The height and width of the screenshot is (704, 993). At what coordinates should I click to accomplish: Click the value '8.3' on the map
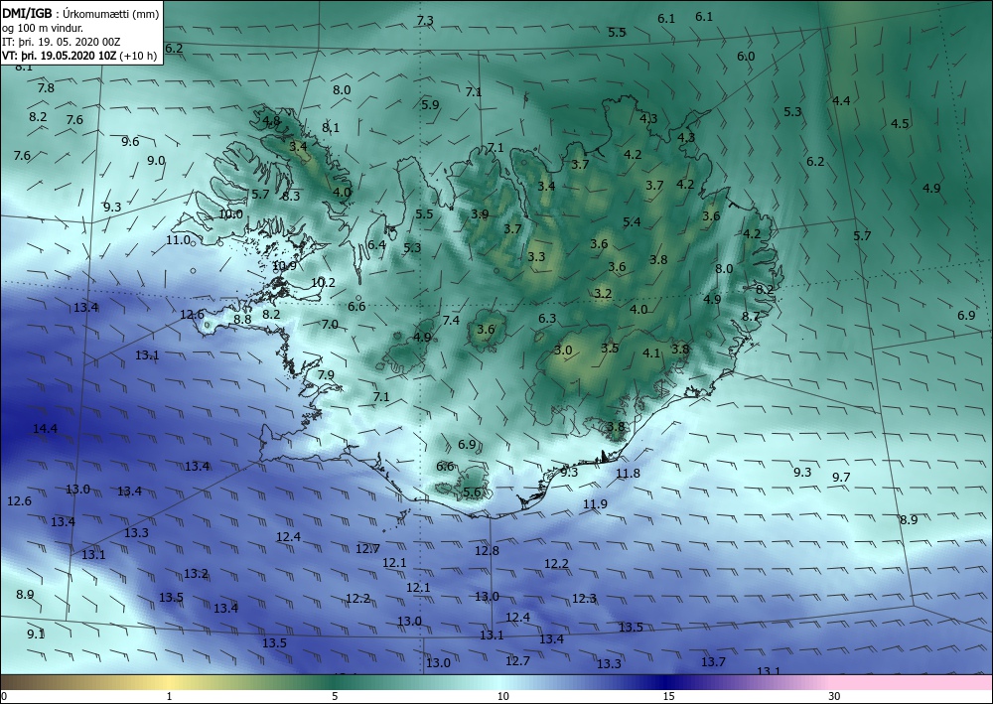tap(291, 197)
